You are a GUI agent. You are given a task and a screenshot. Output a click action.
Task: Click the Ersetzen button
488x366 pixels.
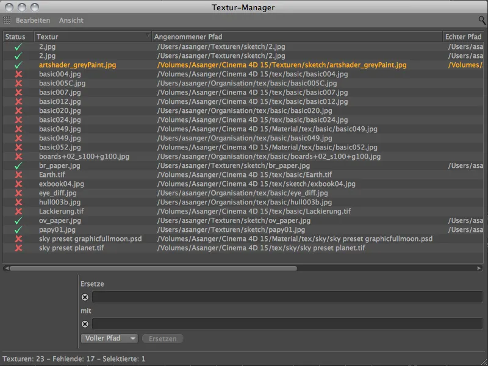(x=162, y=339)
